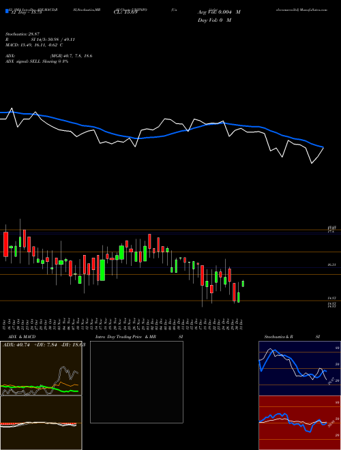341x450 pixels.
Task: Click the '16.21' price axis label
Action: point(331,265)
